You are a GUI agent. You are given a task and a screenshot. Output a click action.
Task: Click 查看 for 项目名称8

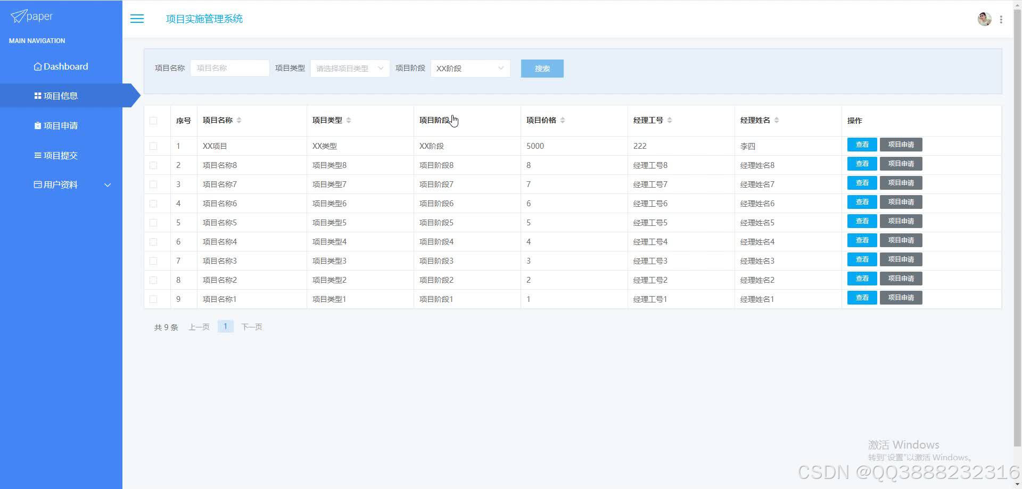pyautogui.click(x=862, y=164)
